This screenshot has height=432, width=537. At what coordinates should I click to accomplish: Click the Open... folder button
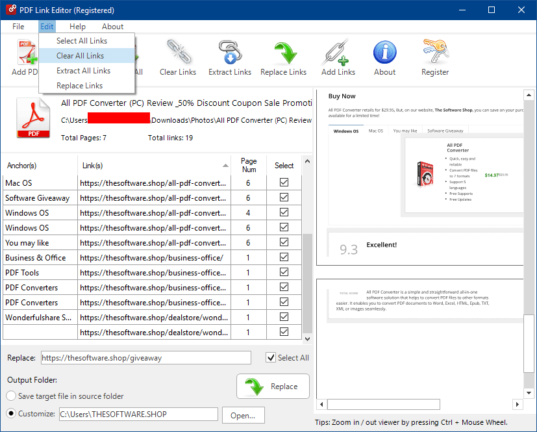click(243, 414)
